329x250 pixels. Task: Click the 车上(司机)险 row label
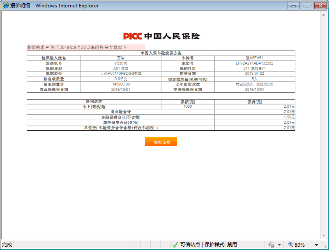click(94, 107)
